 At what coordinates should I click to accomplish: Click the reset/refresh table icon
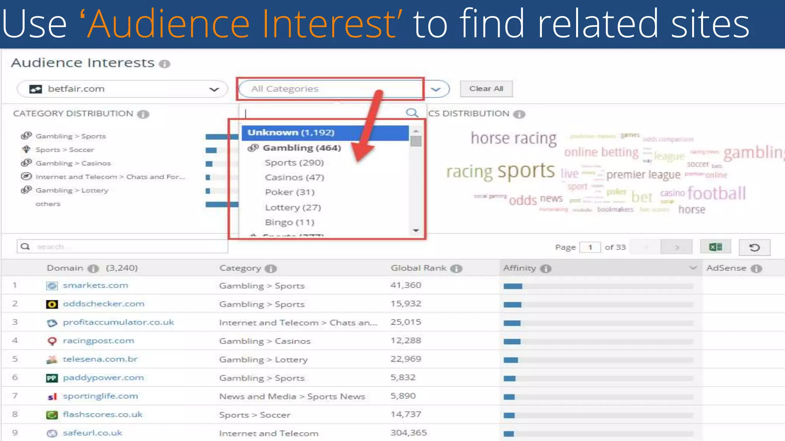754,247
